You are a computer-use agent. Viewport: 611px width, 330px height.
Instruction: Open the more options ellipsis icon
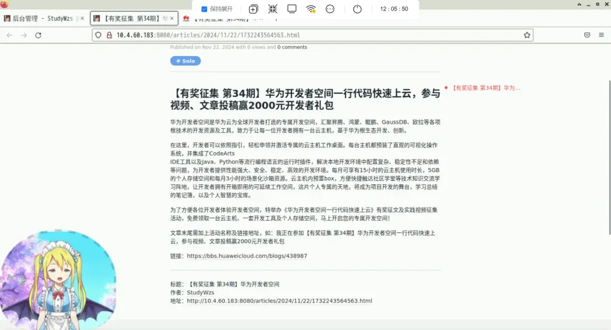[330, 9]
